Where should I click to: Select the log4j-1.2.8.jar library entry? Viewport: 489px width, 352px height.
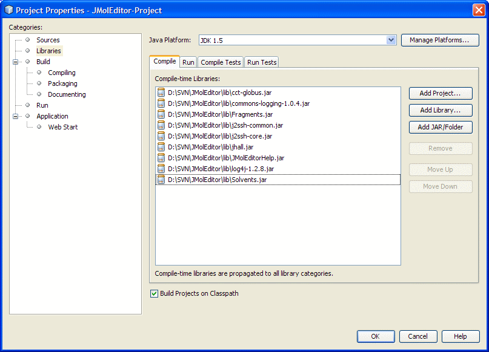(278, 169)
